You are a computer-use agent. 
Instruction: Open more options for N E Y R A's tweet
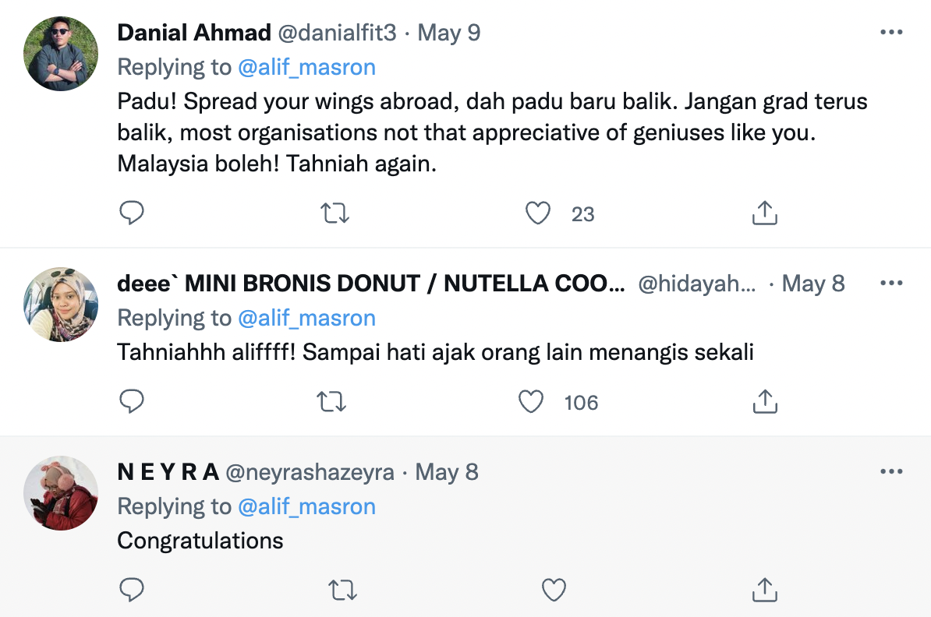click(x=891, y=471)
